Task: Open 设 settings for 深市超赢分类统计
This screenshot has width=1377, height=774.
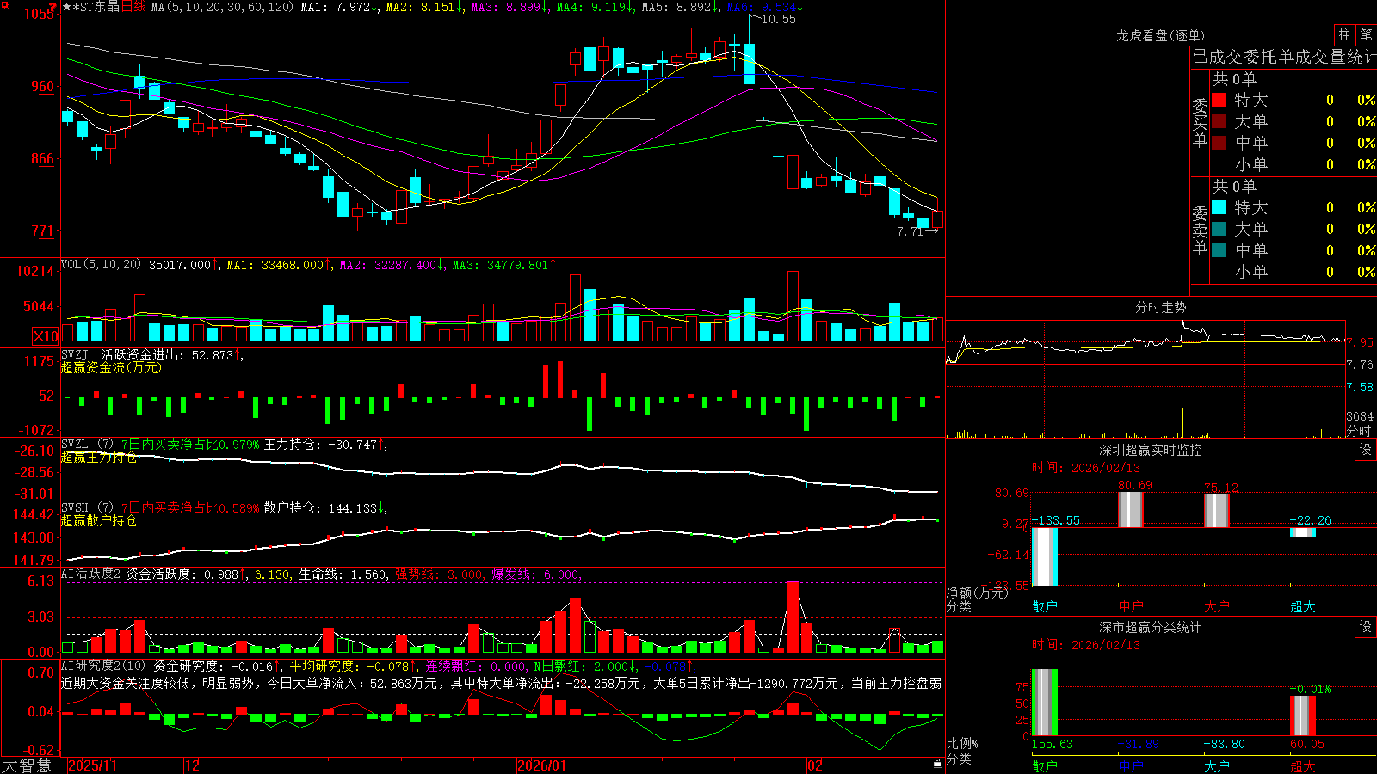Action: (1366, 627)
